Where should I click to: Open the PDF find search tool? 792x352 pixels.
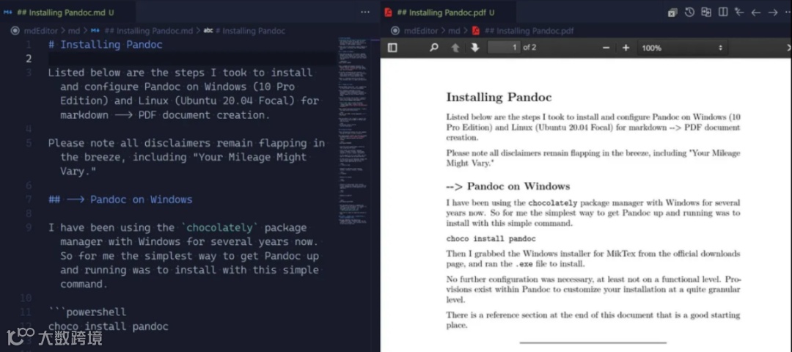point(433,48)
